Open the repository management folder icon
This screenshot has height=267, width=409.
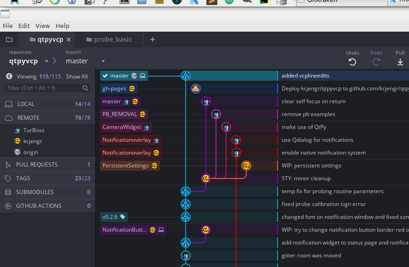(9, 39)
